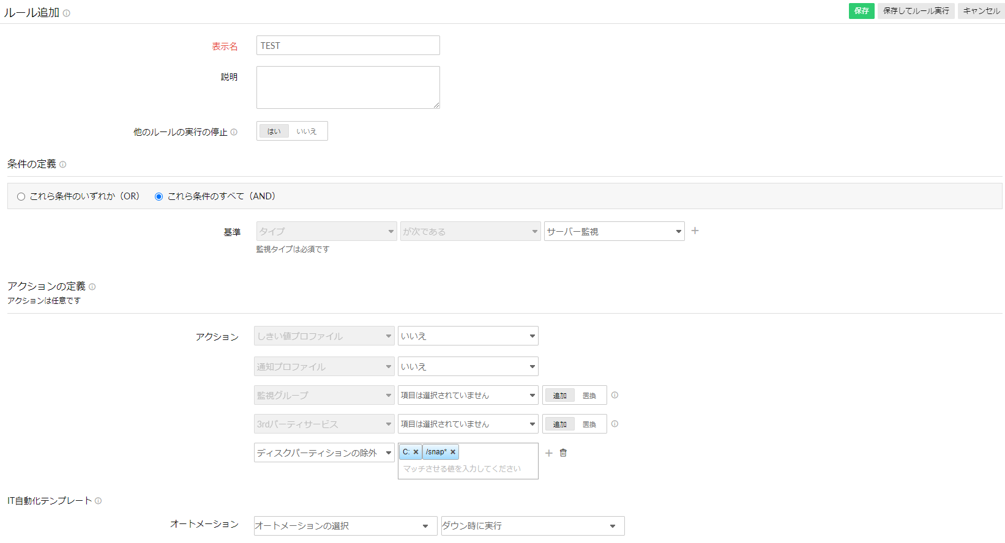1005x543 pixels.
Task: Click info icon next to IT自動化テンプレート
Action: pyautogui.click(x=98, y=501)
